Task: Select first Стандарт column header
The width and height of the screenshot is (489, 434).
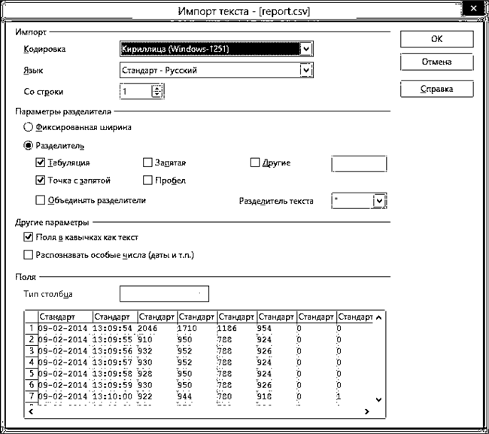Action: 65,317
